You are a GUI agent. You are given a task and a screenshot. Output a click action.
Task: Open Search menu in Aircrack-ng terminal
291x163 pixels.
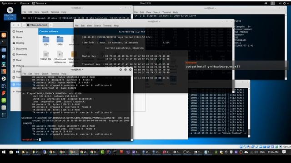pos(97,25)
